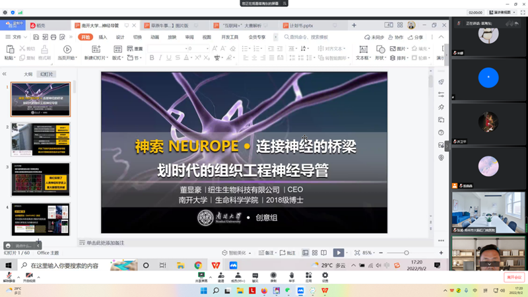Click the highlight color pen icon

click(229, 57)
